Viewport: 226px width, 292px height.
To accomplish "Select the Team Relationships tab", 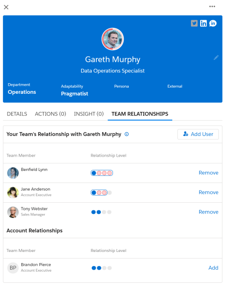I will [140, 114].
